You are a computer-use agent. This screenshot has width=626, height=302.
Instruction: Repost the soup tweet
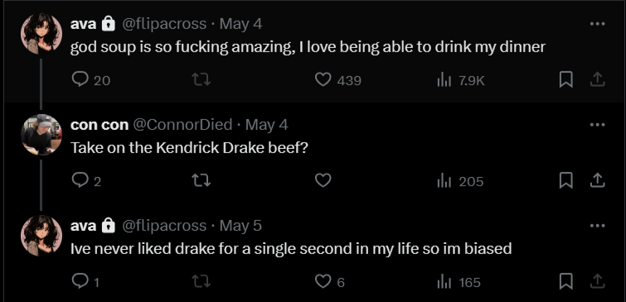pyautogui.click(x=201, y=79)
